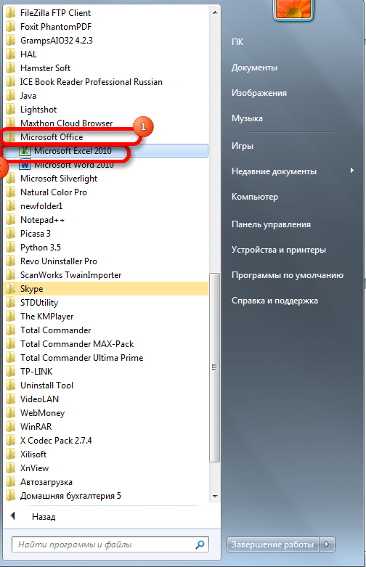Screen dimensions: 366x567
Task: Open shutdown options arrow next to Завершение работы
Action: (x=327, y=544)
